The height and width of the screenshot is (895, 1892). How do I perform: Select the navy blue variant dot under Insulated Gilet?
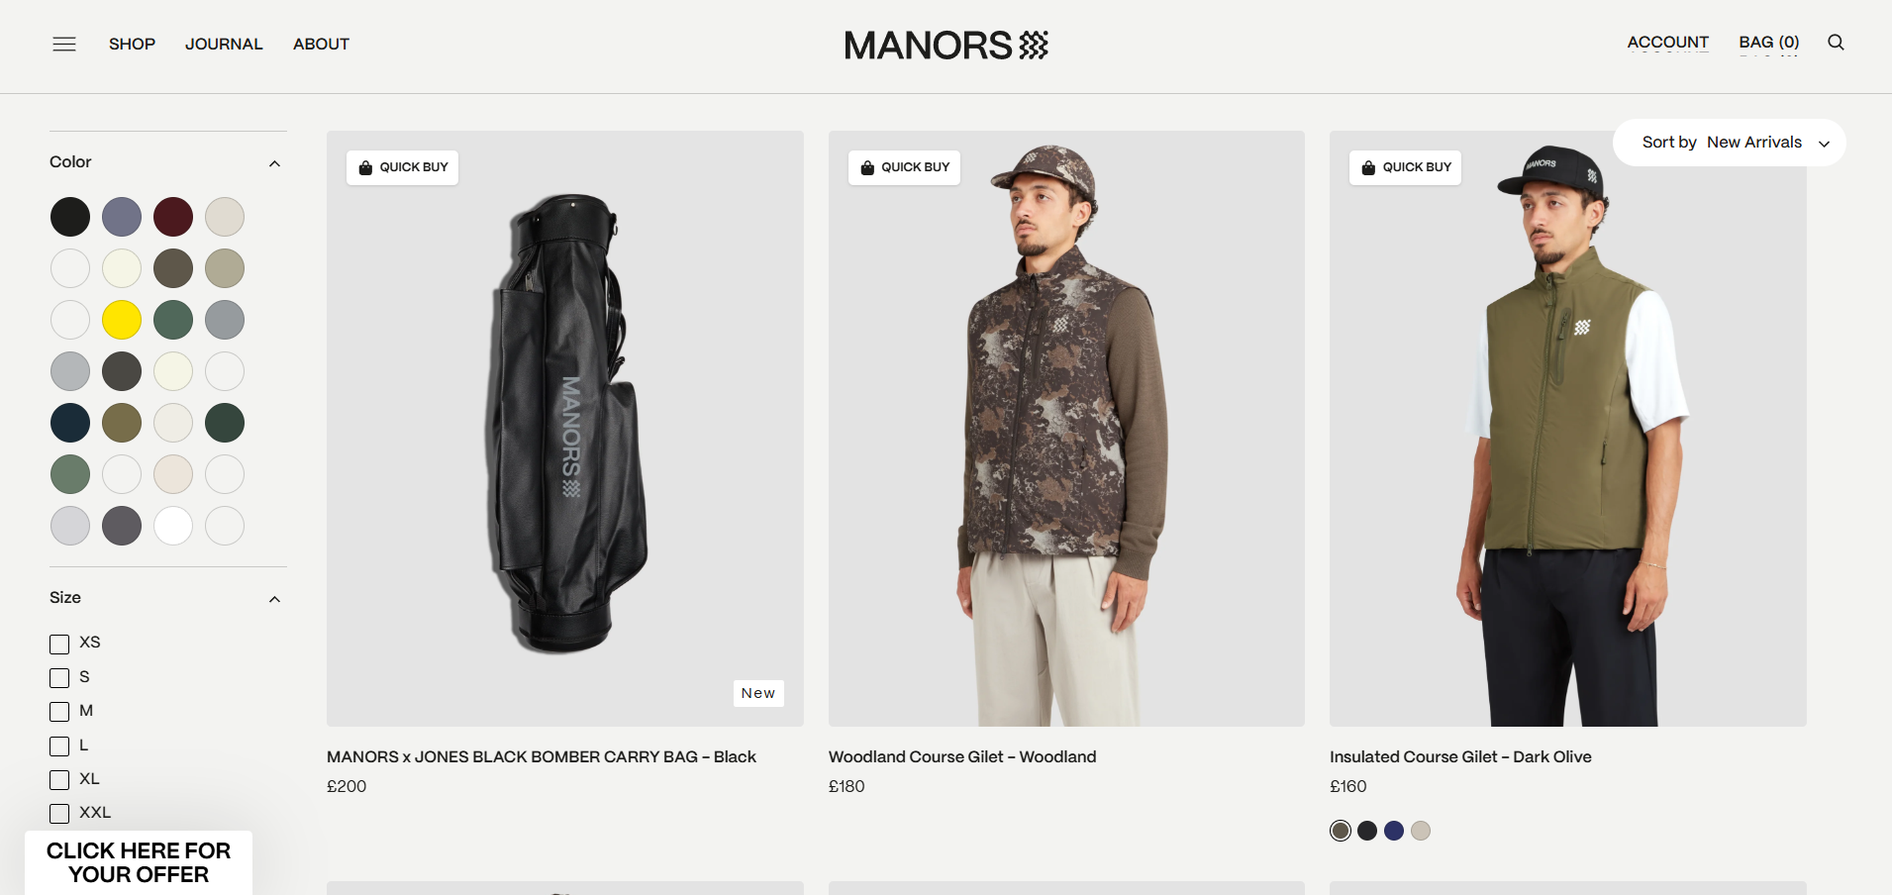1394,831
